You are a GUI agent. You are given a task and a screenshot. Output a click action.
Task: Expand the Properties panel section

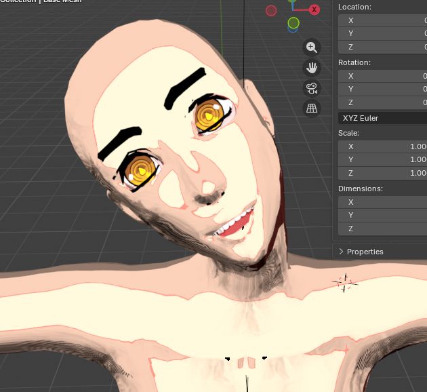[361, 252]
